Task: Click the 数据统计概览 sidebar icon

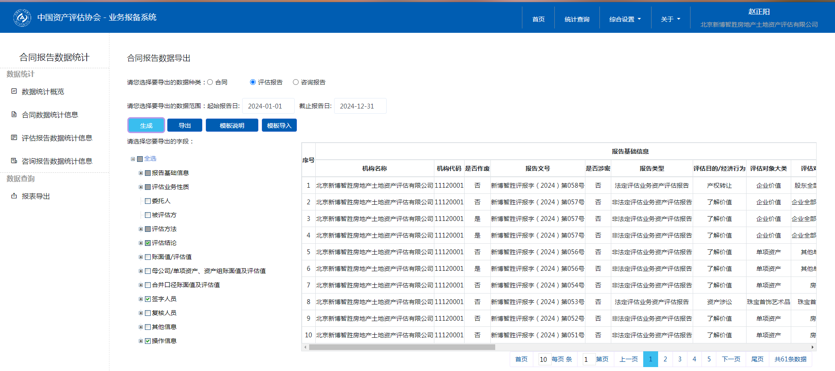Action: pyautogui.click(x=14, y=91)
